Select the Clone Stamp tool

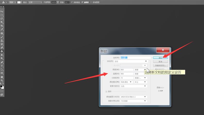pyautogui.click(x=2, y=41)
